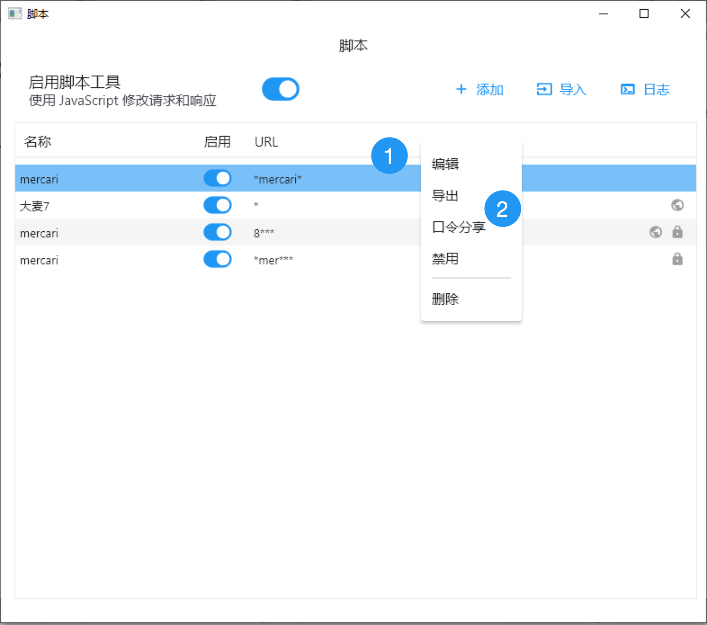Select 导出 in the context menu
Viewport: 707px width, 625px height.
445,196
